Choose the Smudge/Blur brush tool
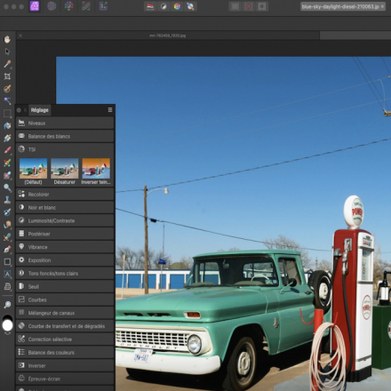Image resolution: width=391 pixels, height=391 pixels. (7, 225)
